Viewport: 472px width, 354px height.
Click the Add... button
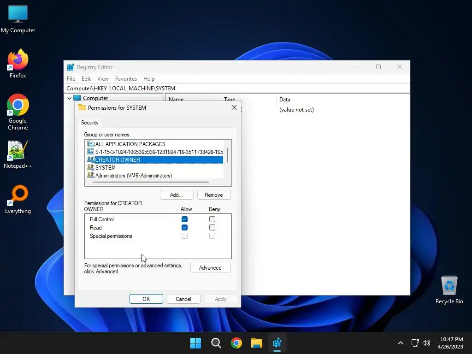tap(177, 195)
